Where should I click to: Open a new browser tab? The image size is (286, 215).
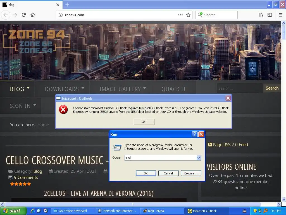67,4
